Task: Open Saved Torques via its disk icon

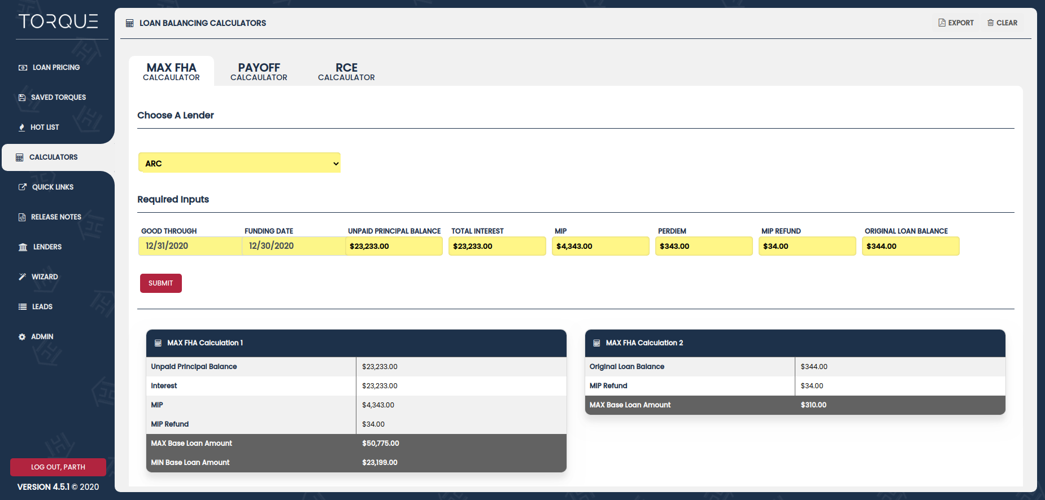Action: click(22, 98)
